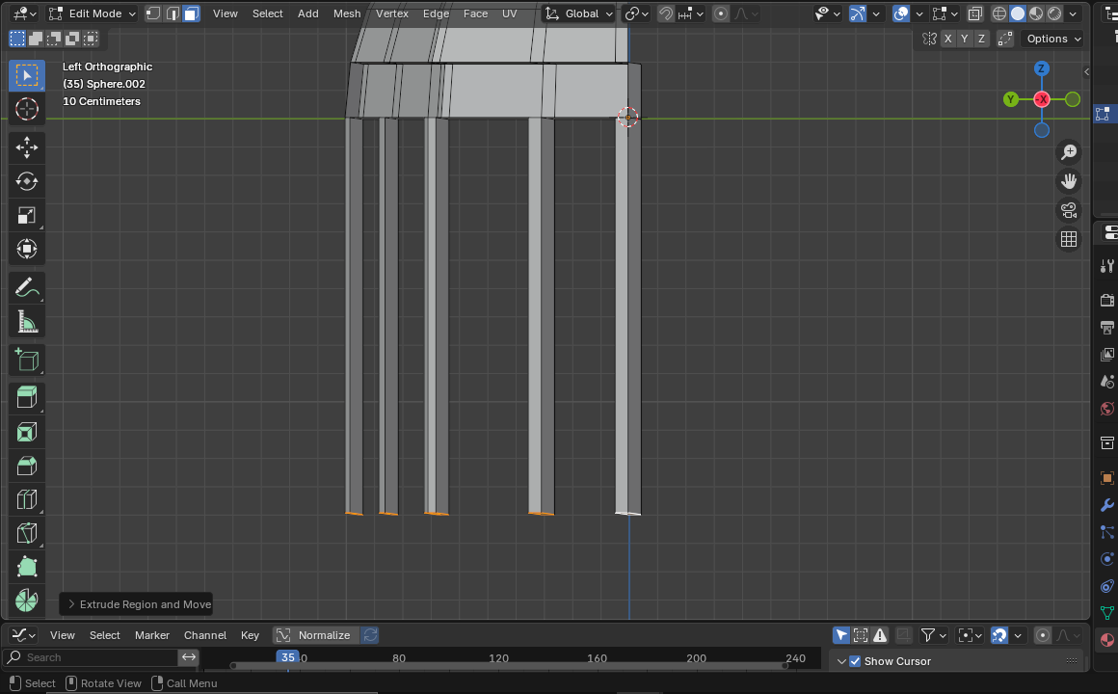Image resolution: width=1118 pixels, height=694 pixels.
Task: Activate the 3D Cursor tool
Action: point(26,109)
